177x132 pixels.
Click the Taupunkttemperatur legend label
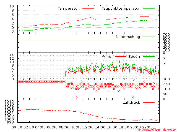click(x=121, y=9)
